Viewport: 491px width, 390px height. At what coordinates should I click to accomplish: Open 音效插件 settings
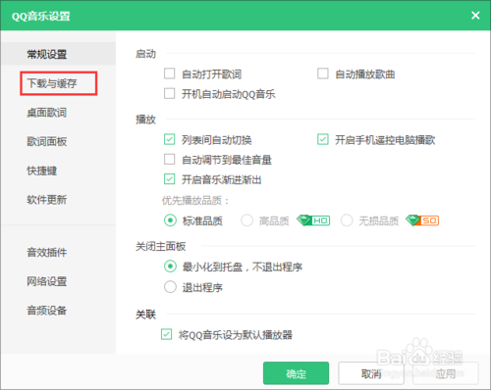47,252
